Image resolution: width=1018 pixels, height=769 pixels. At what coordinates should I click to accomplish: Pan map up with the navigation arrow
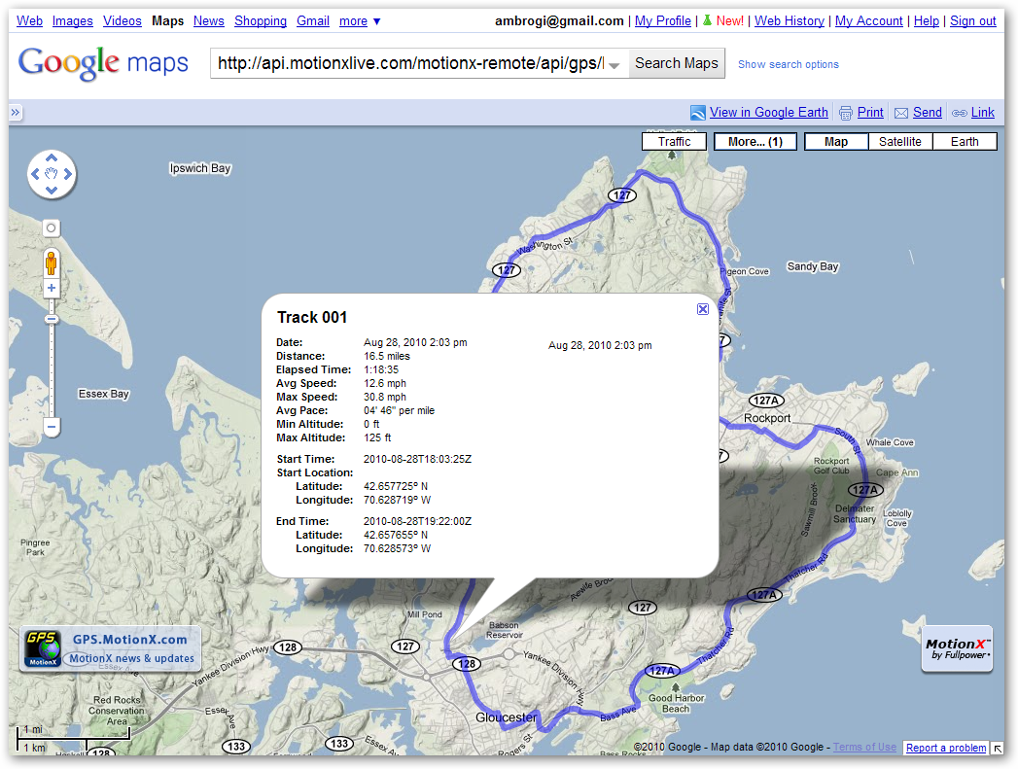(x=52, y=158)
